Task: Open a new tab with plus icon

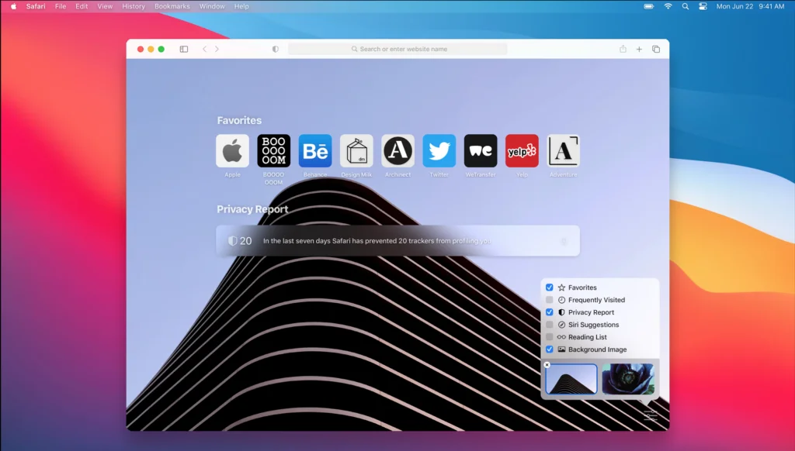Action: click(x=640, y=49)
